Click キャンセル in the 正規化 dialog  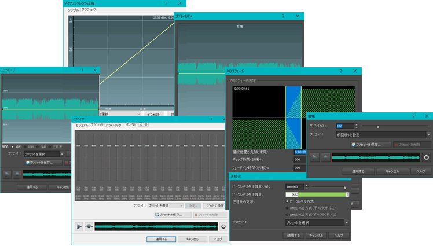coord(316,236)
